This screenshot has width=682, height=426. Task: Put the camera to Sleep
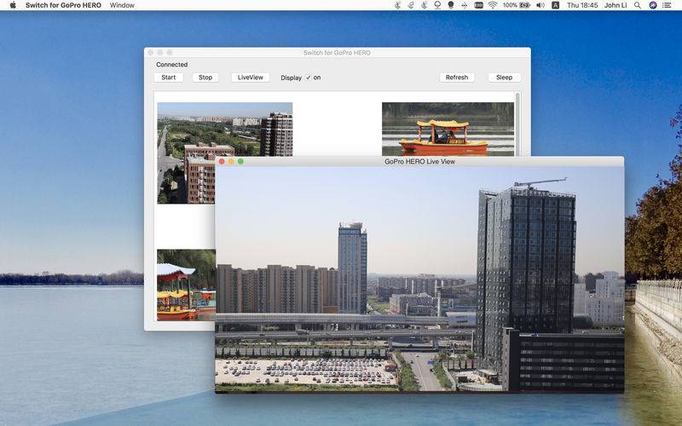coord(504,78)
